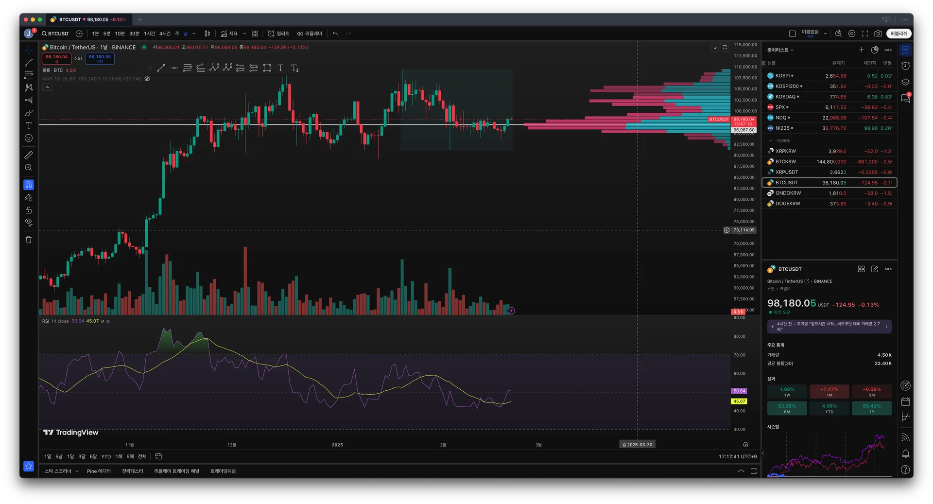Switch to the 30분 timeframe

pyautogui.click(x=134, y=34)
